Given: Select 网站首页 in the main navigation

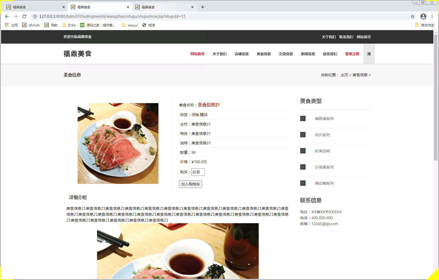Looking at the screenshot, I should click(198, 54).
